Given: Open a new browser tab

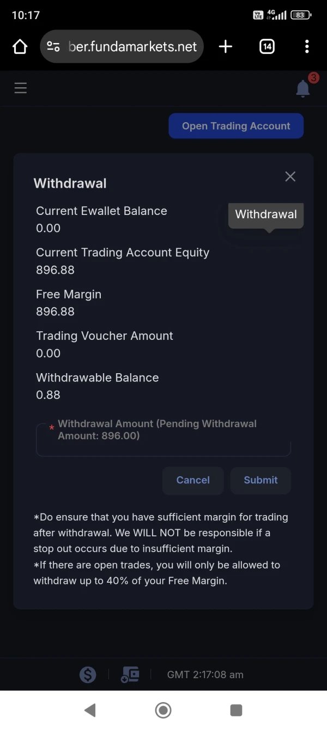Looking at the screenshot, I should (225, 47).
